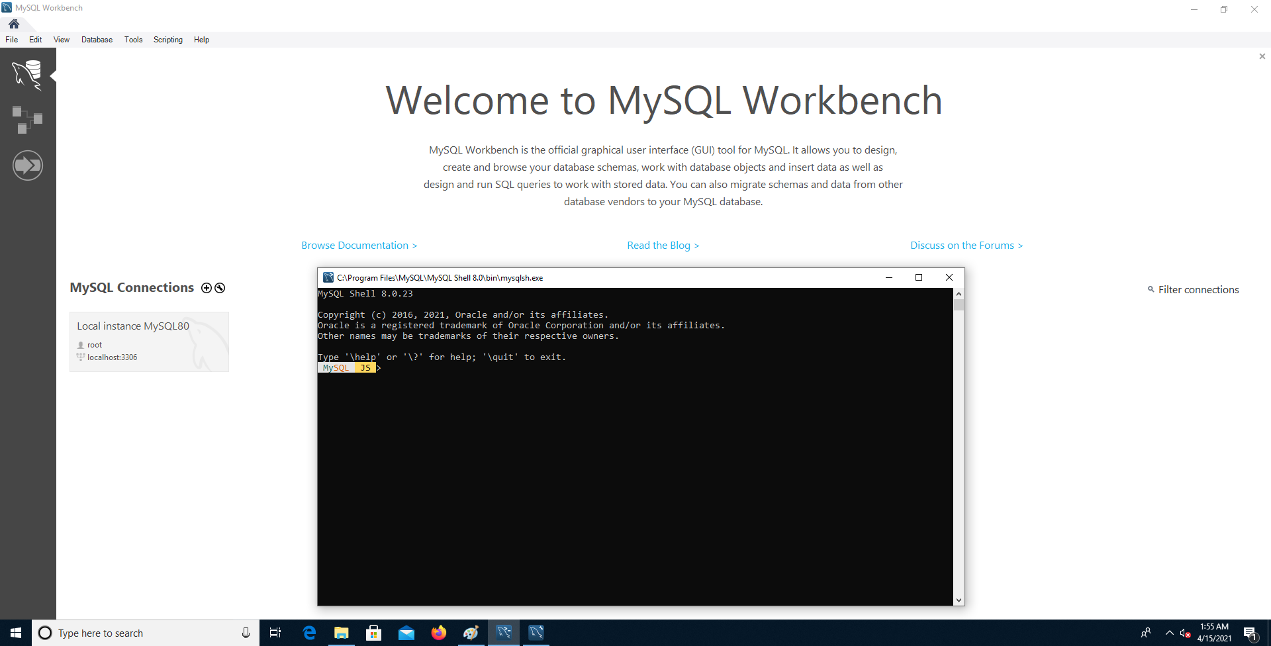Open the Windows notification center

(1250, 633)
